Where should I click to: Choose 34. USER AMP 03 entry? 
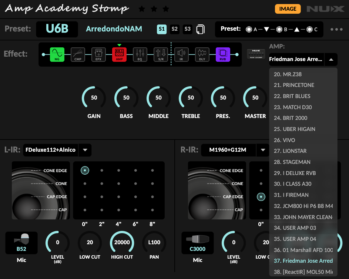(303, 228)
